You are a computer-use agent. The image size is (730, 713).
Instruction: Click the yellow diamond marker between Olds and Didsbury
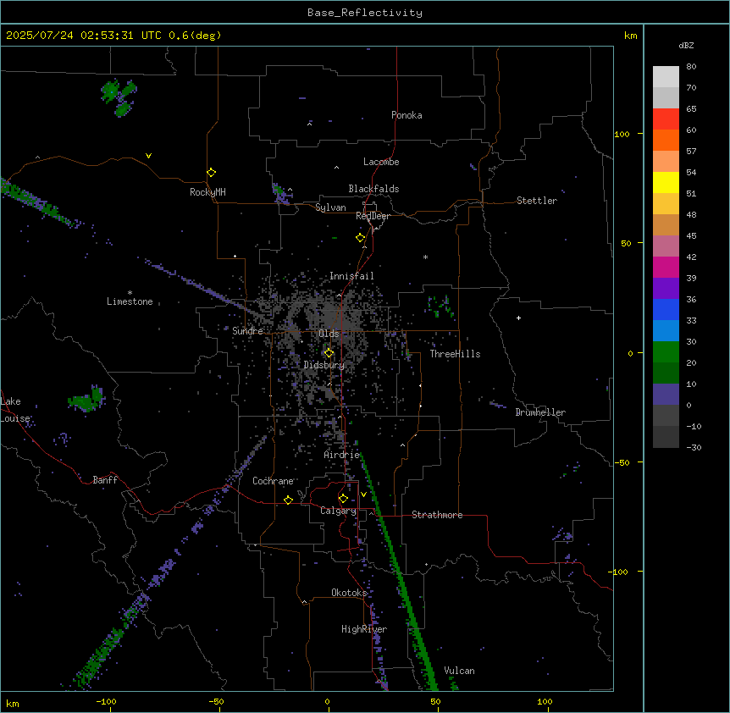pyautogui.click(x=329, y=353)
